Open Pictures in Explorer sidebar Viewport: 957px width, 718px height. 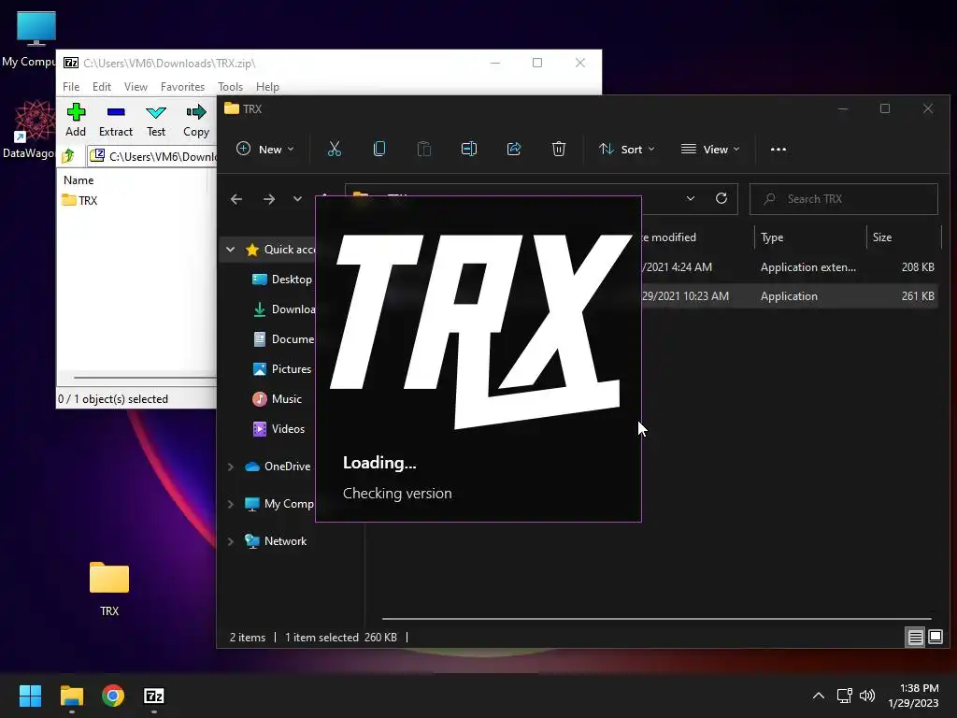[282, 368]
